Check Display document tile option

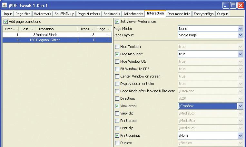point(117,84)
